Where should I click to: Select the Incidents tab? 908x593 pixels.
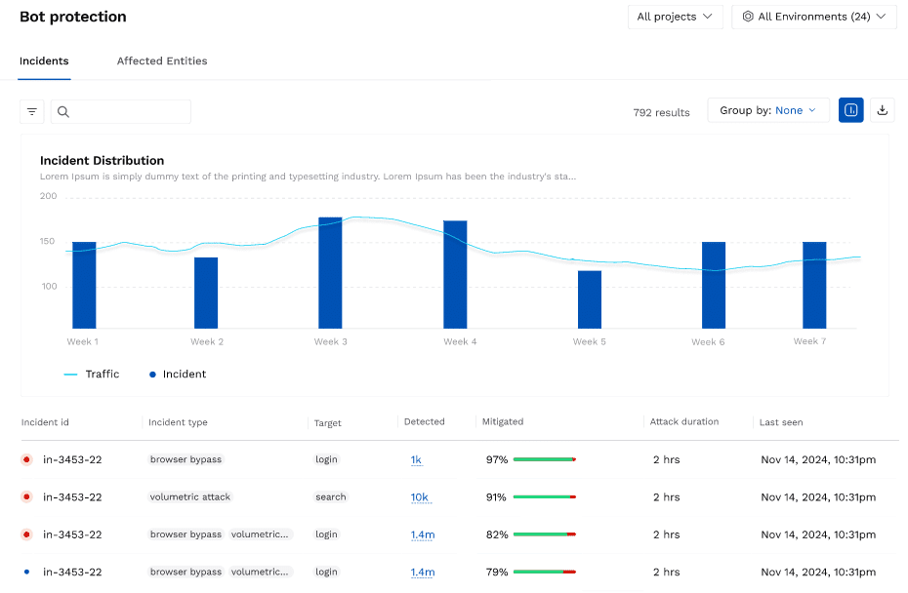(44, 60)
